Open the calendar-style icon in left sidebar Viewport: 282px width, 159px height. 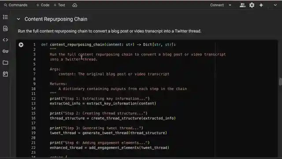5,74
